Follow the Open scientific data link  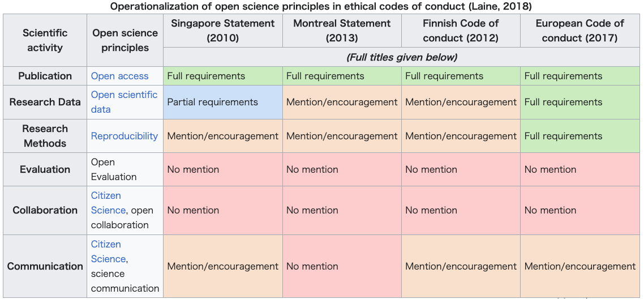[x=124, y=102]
